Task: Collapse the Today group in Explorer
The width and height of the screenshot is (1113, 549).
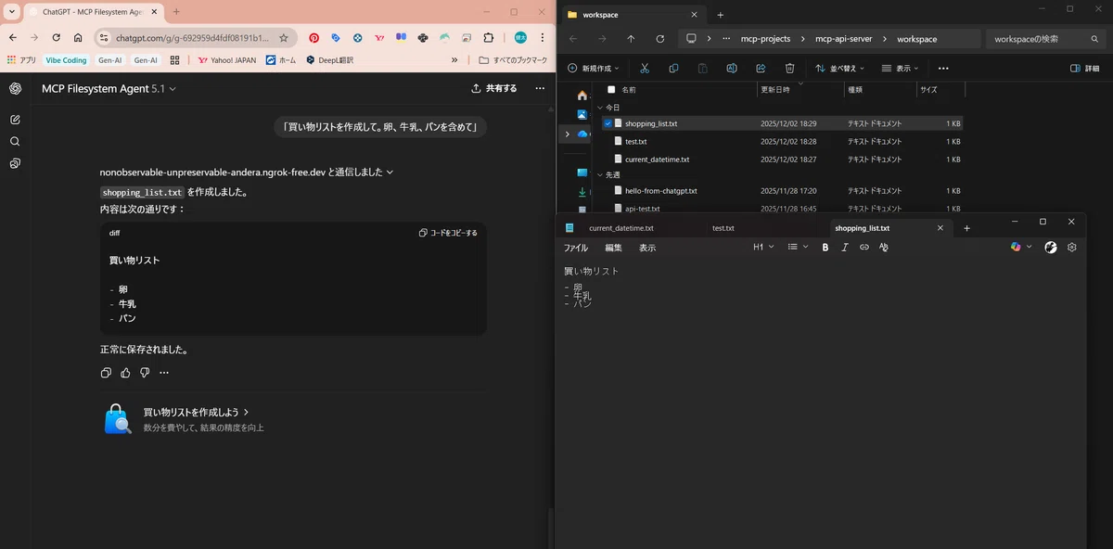Action: click(x=600, y=108)
